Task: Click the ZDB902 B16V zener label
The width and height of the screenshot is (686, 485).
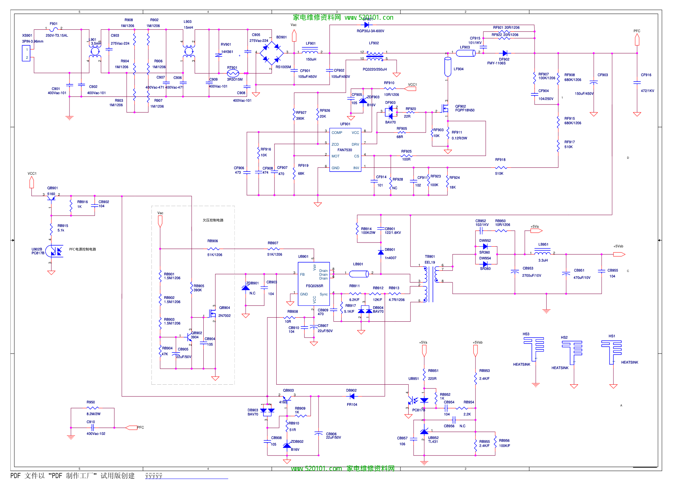Action: point(297,446)
